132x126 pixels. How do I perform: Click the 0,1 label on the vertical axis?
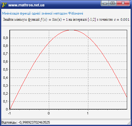pyautogui.click(x=5, y=101)
